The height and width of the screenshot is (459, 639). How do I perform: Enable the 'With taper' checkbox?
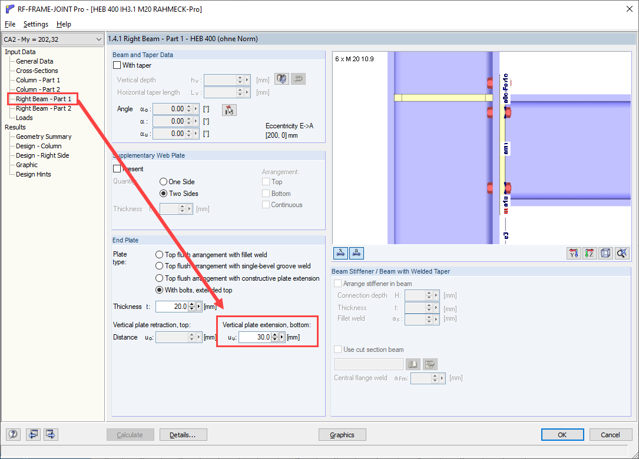tap(117, 65)
